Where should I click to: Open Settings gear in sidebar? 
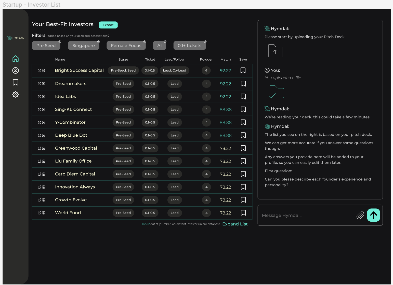pyautogui.click(x=16, y=94)
